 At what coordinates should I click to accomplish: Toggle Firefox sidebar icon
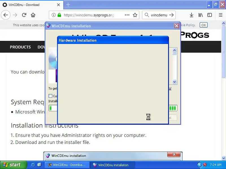click(x=209, y=15)
